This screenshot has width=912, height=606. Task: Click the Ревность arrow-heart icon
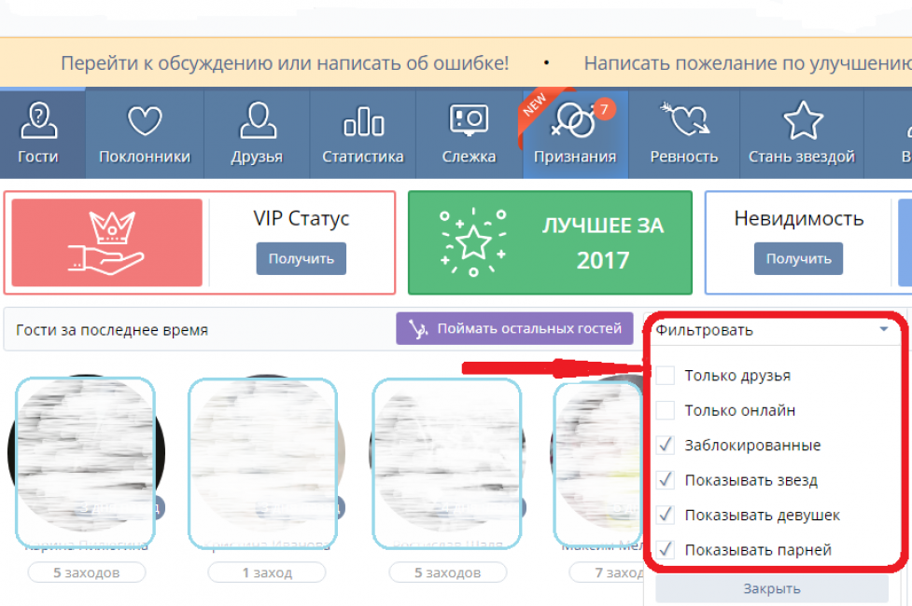click(683, 121)
